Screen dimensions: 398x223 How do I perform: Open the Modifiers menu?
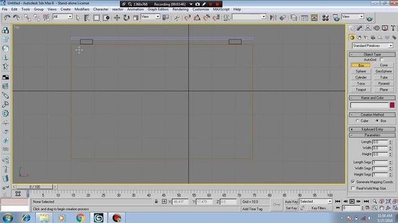coord(81,9)
